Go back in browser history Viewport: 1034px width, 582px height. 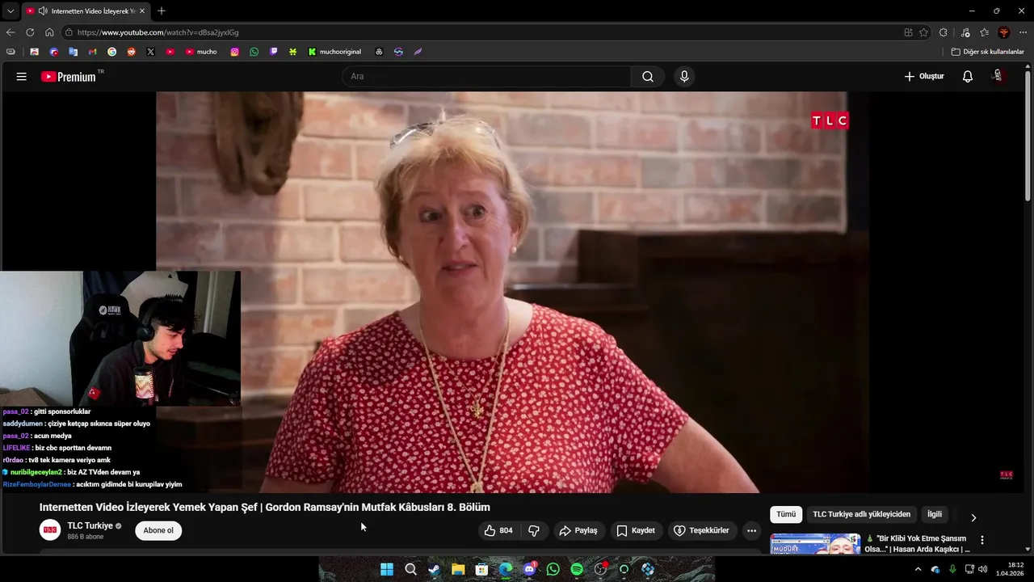(11, 32)
